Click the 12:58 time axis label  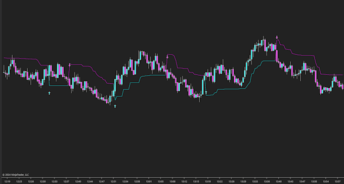coord(137,181)
